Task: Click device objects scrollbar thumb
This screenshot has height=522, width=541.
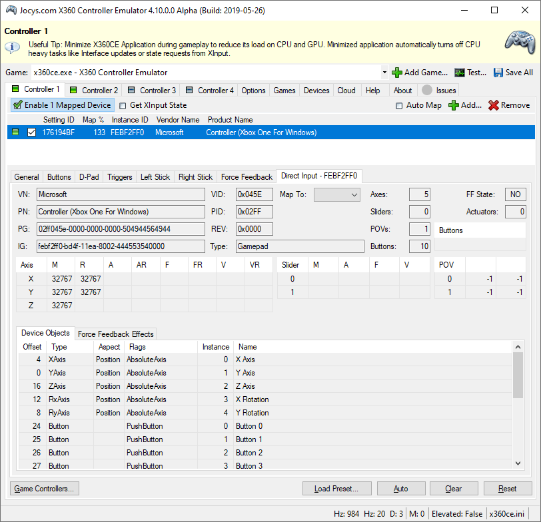Action: click(x=518, y=375)
